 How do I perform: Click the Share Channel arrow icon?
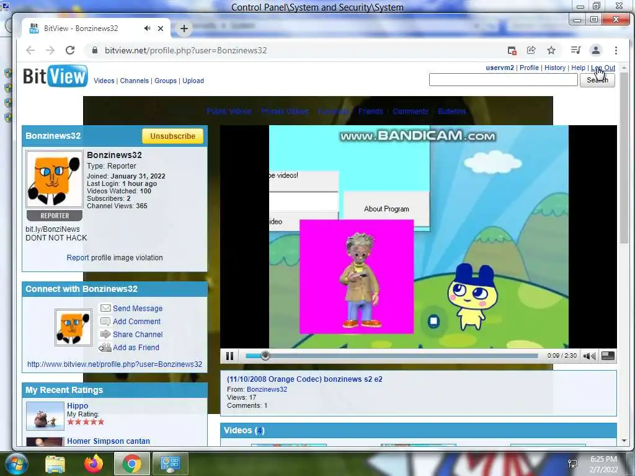pyautogui.click(x=105, y=334)
